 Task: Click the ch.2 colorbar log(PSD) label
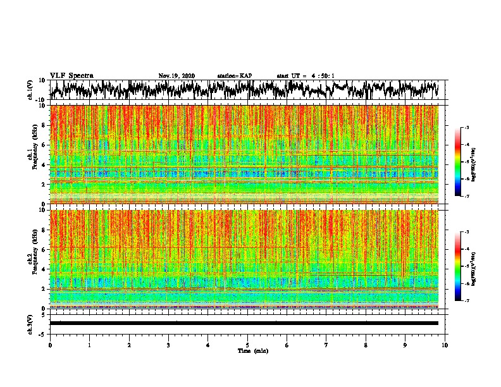[474, 269]
